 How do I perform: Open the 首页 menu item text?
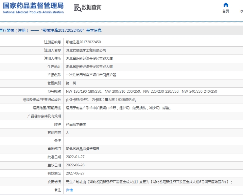[226, 11]
